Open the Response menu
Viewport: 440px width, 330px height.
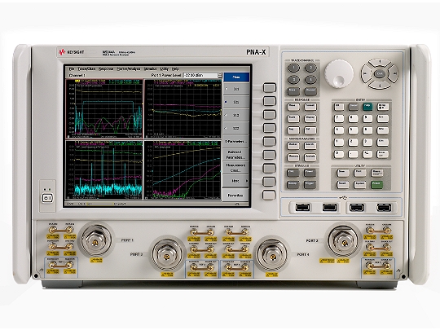coord(106,69)
